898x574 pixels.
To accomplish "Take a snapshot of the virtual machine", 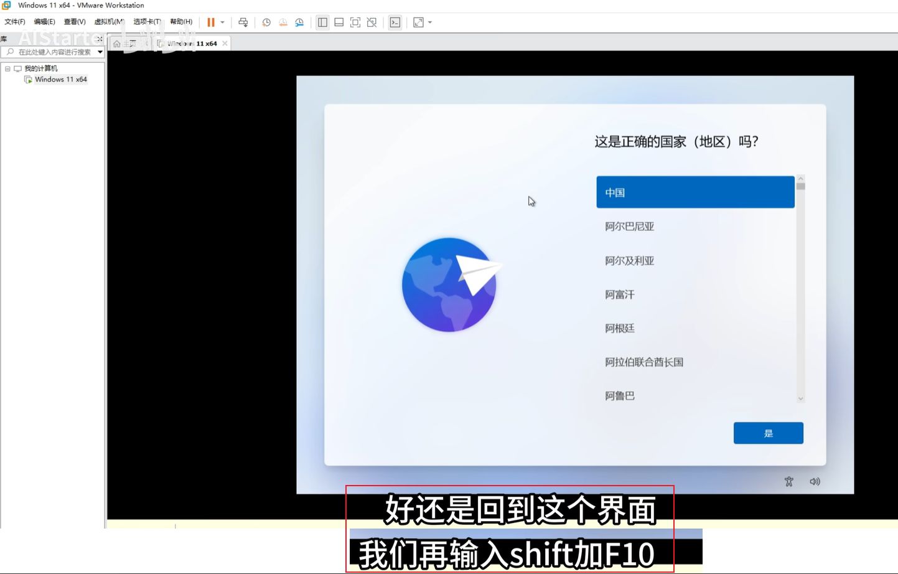I will point(266,22).
